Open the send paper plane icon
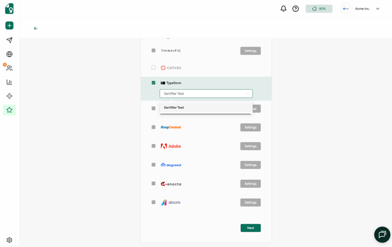 tap(9, 40)
